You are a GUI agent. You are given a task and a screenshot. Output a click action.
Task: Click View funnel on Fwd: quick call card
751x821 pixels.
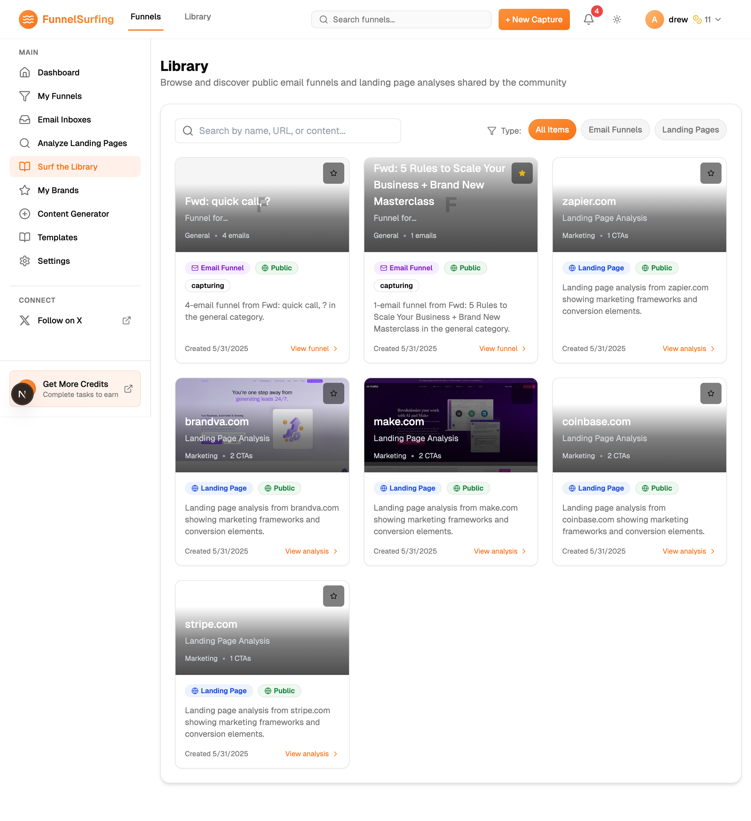coord(314,349)
